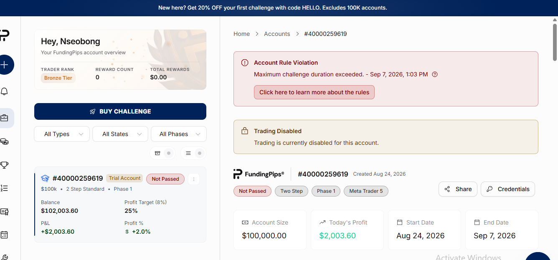Select the #40000259619 account card
The width and height of the screenshot is (558, 260).
(120, 204)
